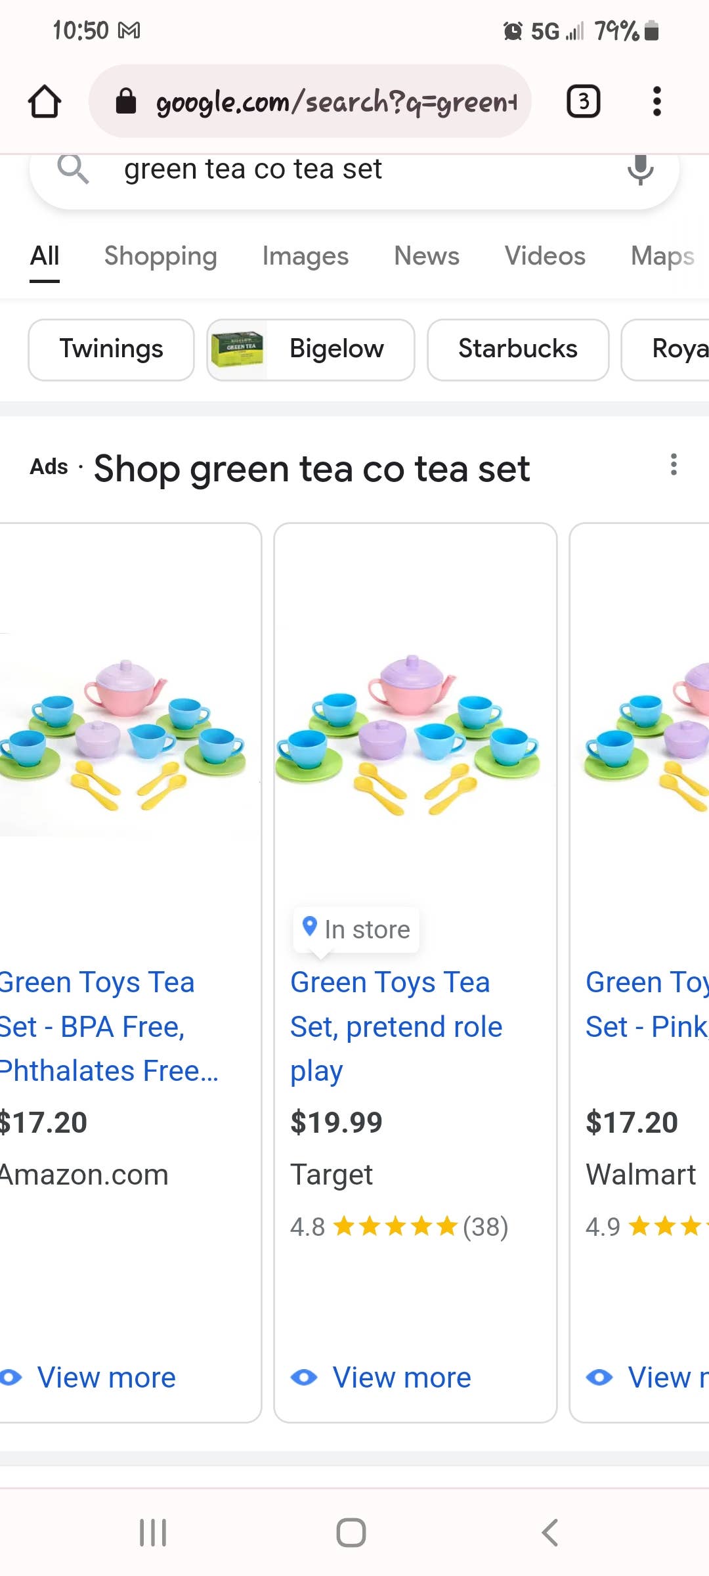Open Chrome's three-dot overflow menu
Viewport: 709px width, 1576px height.
pyautogui.click(x=656, y=102)
